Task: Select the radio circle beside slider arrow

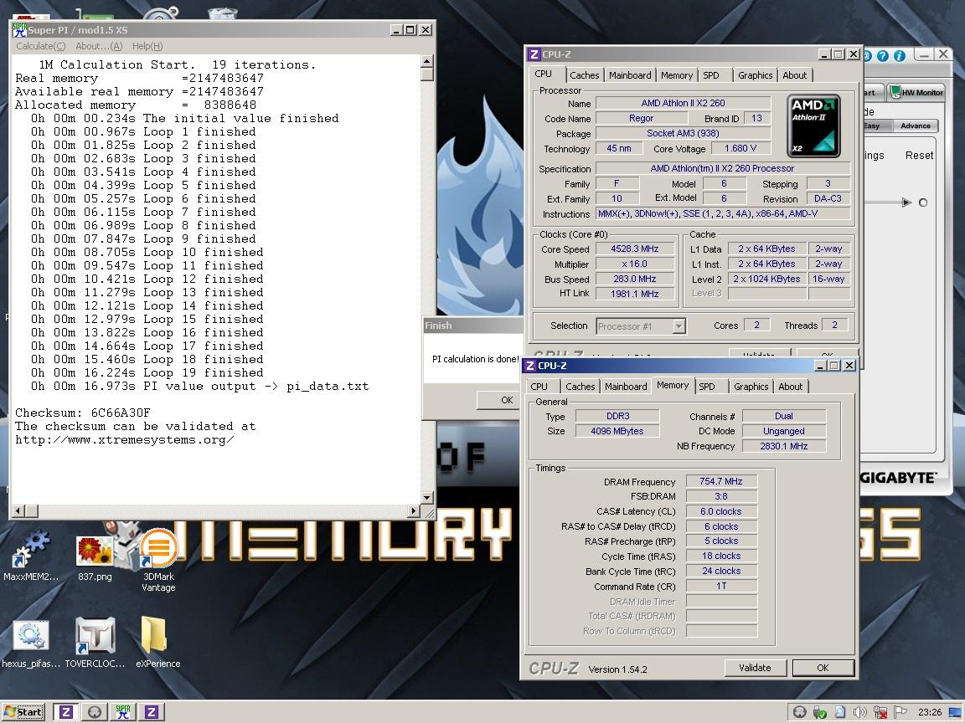Action: pos(922,203)
